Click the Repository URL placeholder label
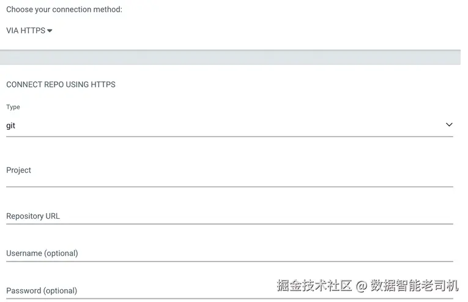 (x=33, y=216)
